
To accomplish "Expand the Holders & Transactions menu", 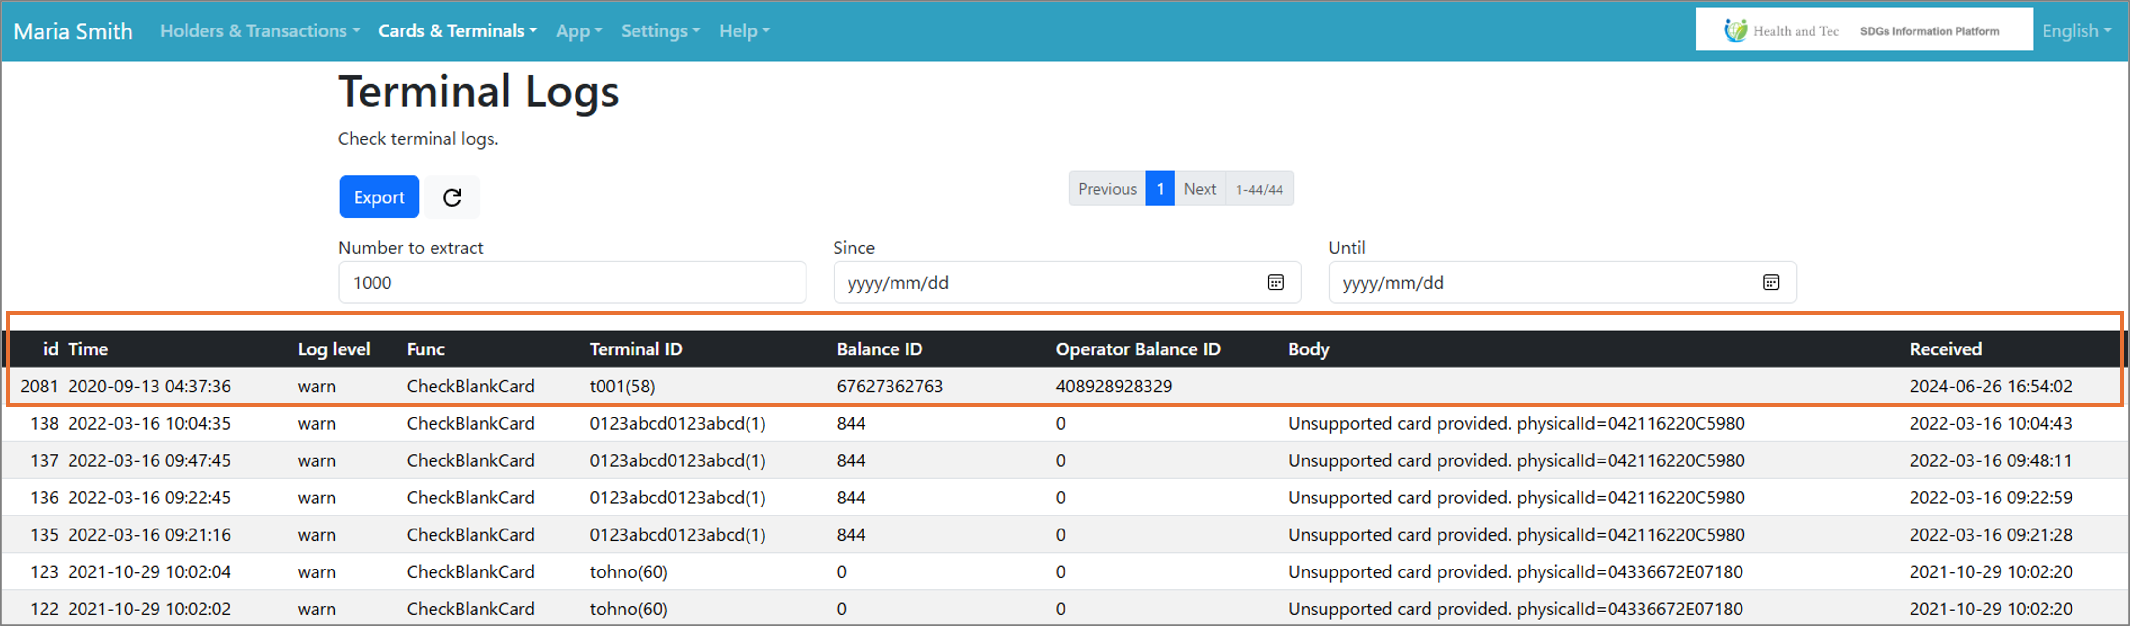I will click(x=259, y=30).
